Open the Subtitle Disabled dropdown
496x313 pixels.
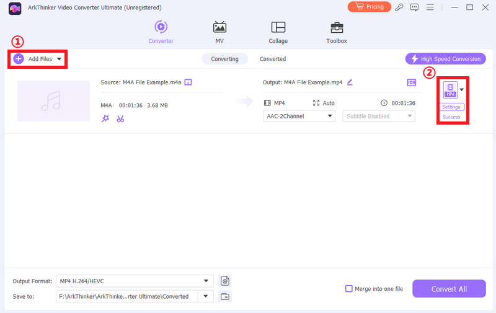(x=379, y=116)
